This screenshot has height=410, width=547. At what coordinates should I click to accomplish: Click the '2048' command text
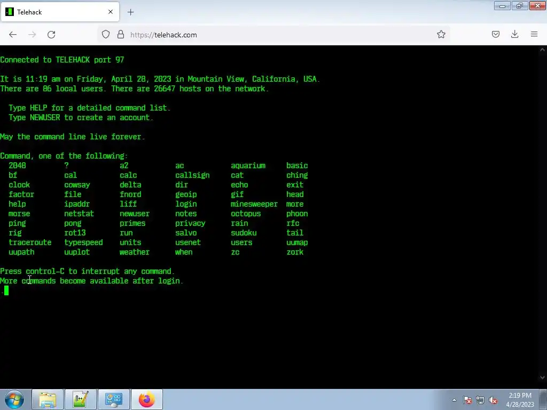pos(17,165)
